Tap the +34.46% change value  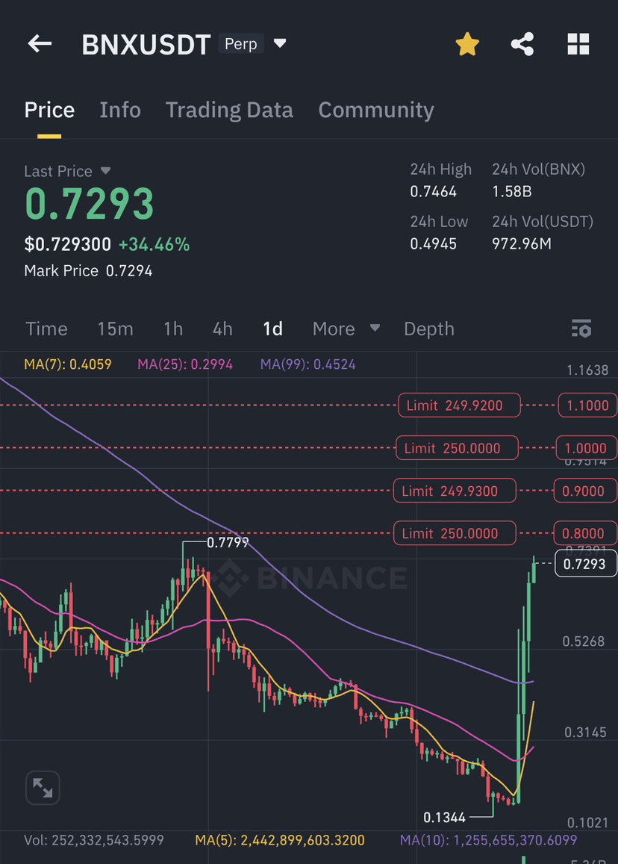pyautogui.click(x=154, y=244)
